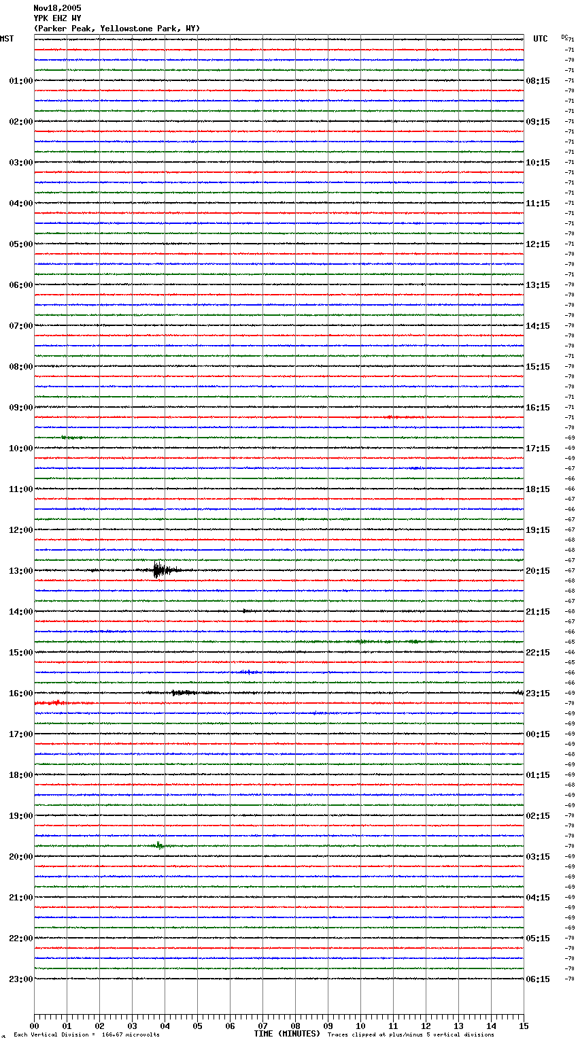
Task: Click the date heading Nov18,2005
Action: [57, 8]
